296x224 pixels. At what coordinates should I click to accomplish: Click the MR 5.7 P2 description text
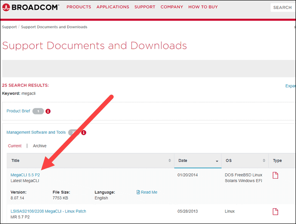(20, 217)
